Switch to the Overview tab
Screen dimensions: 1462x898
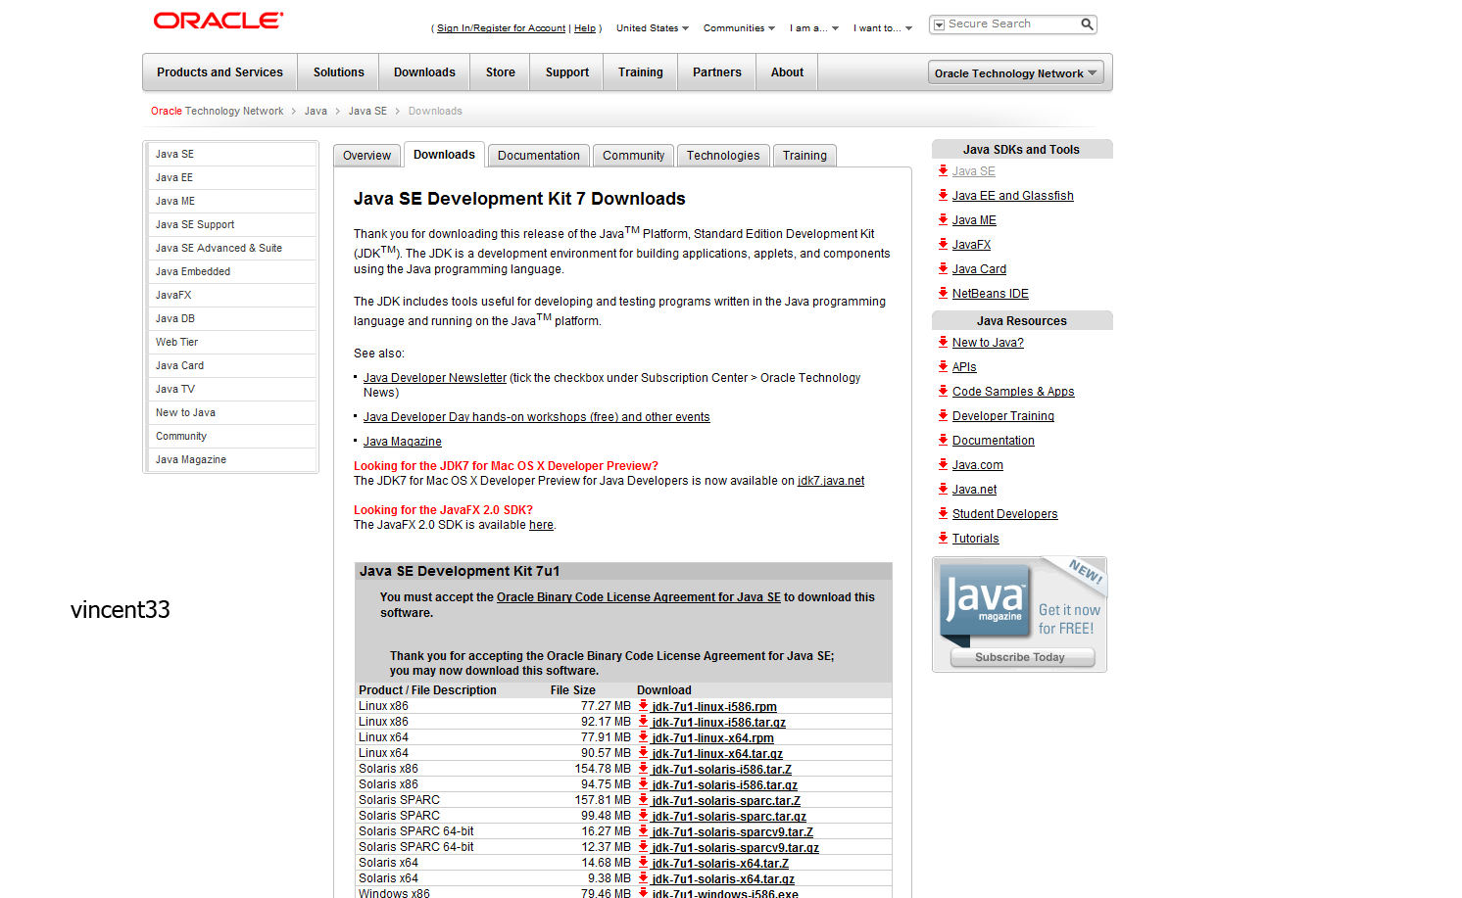pyautogui.click(x=367, y=156)
